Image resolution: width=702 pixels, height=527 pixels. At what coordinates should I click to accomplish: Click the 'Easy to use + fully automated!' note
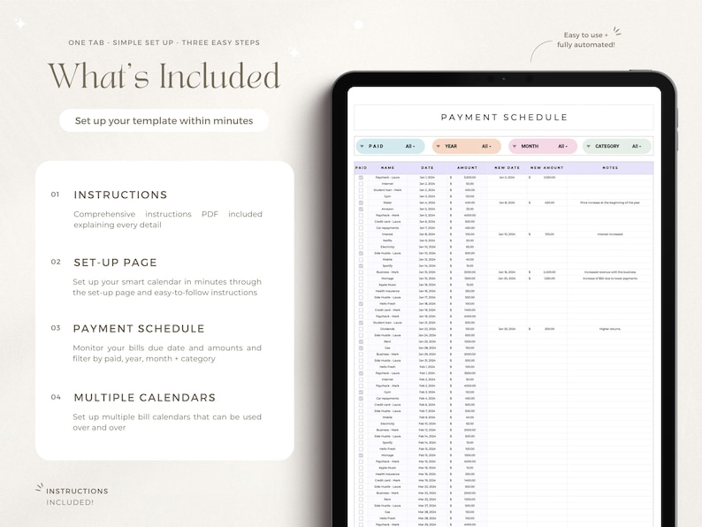[x=586, y=40]
